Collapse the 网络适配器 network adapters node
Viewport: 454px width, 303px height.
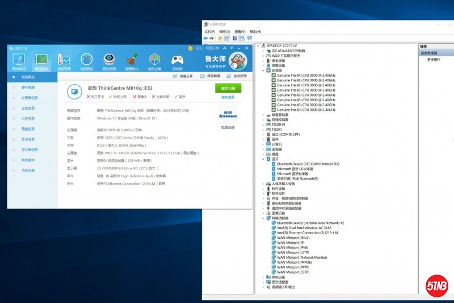[264, 218]
